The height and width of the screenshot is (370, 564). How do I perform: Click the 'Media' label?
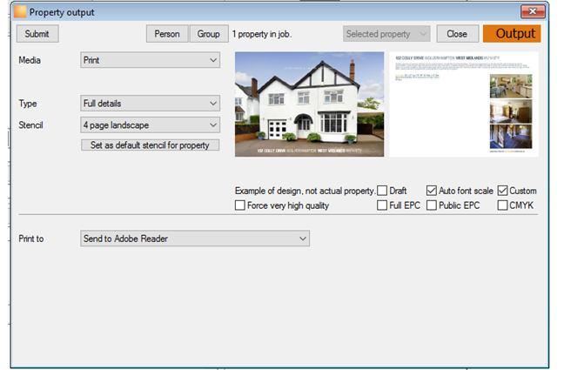pos(30,60)
